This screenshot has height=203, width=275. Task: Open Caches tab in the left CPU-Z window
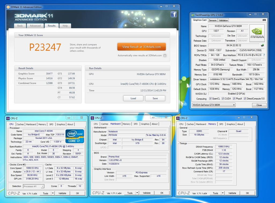20,124
